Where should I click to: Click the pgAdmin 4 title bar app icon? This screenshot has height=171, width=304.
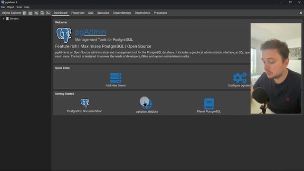click(3, 2)
